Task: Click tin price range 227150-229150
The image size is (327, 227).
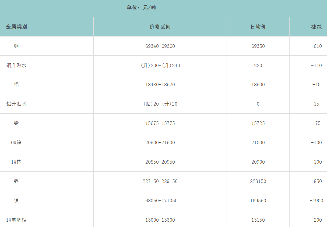Action: [x=160, y=181]
